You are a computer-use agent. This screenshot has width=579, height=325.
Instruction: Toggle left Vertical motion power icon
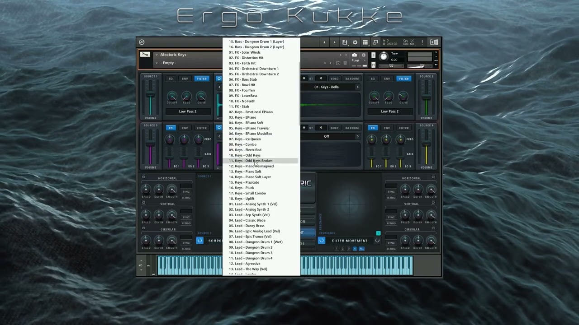(x=144, y=203)
